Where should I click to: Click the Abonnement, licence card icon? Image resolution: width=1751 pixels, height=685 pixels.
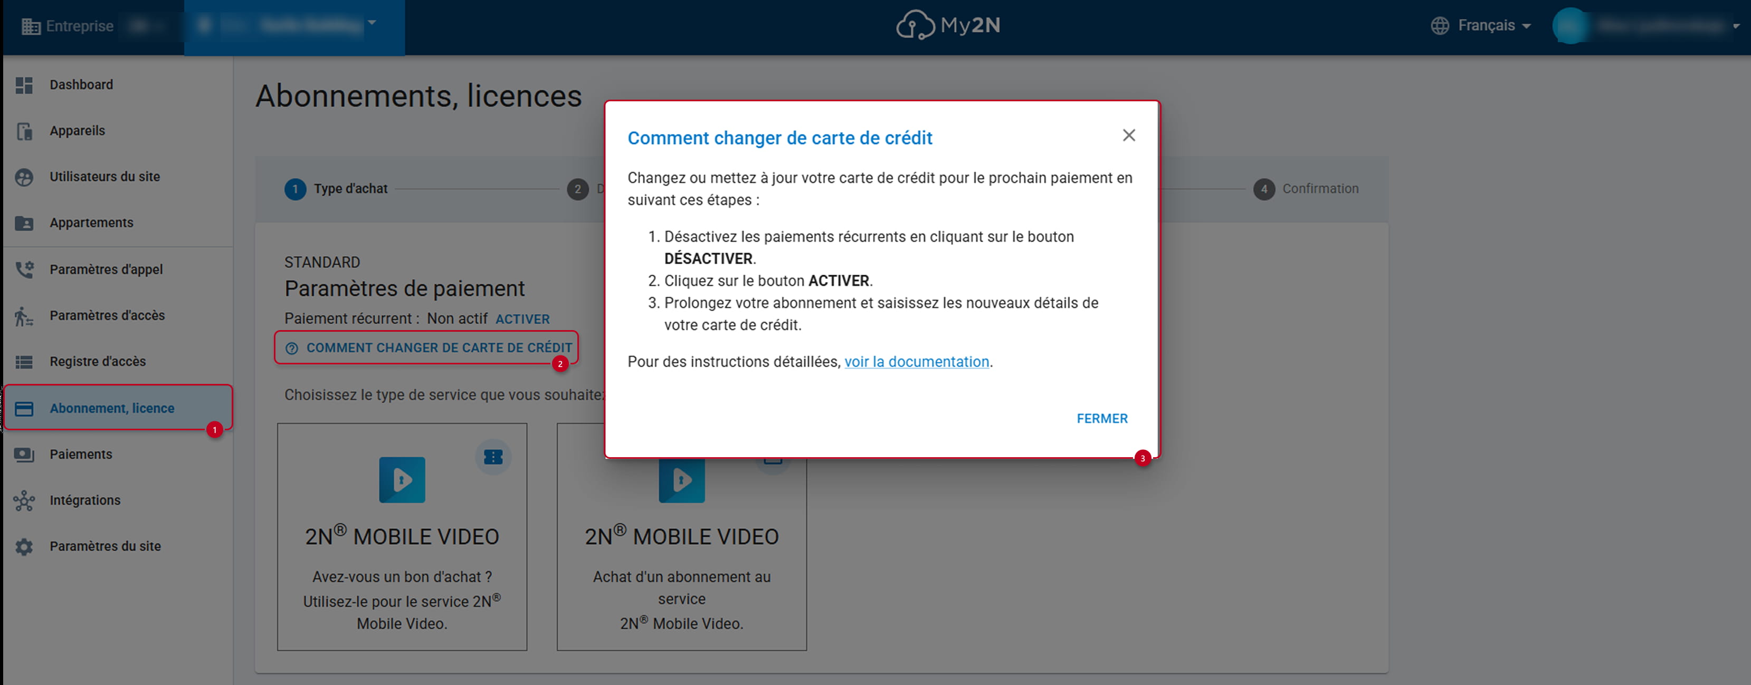pos(24,409)
